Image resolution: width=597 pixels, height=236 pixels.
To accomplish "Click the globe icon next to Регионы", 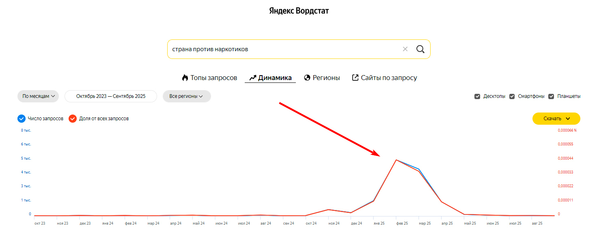I will (308, 77).
